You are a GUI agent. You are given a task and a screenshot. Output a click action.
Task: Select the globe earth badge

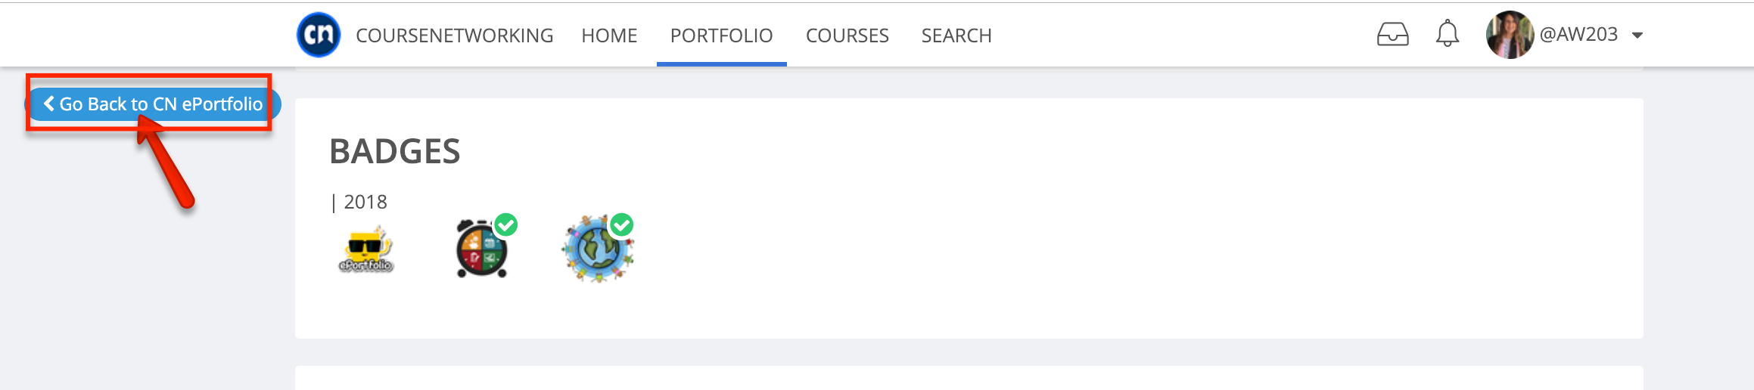(598, 249)
